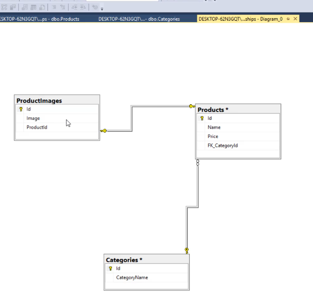The image size is (313, 304).
Task: Pin the Diagram_0 tab with pin icon
Action: click(288, 19)
